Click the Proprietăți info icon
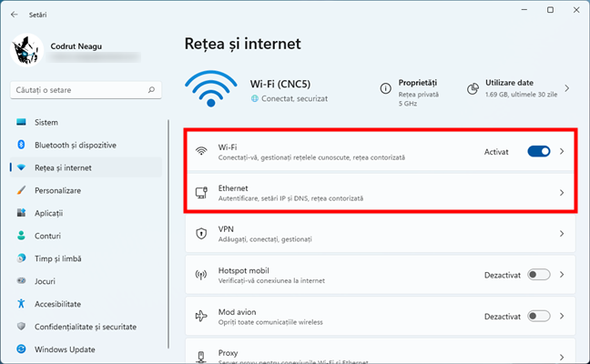Screen dimensions: 590x364 tap(385, 89)
